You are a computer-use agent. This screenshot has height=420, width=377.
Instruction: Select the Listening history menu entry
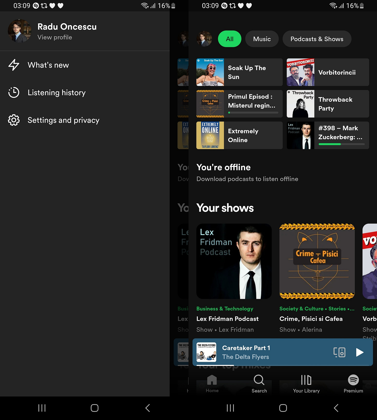pos(85,92)
